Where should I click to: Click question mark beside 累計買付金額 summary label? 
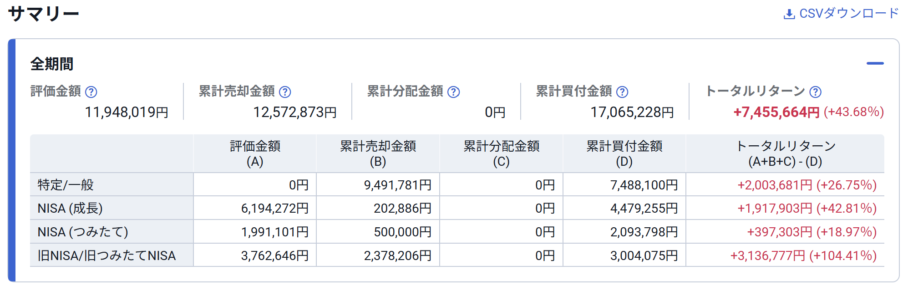tap(622, 92)
